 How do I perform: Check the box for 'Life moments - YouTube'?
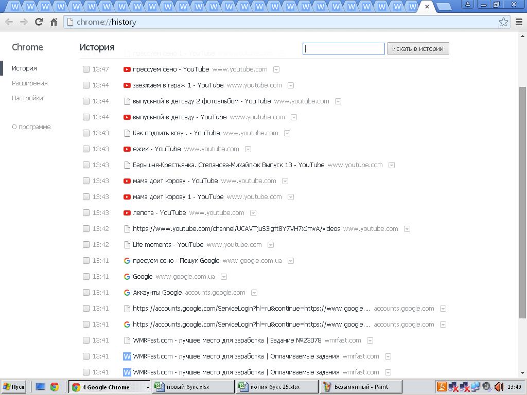[x=86, y=245]
